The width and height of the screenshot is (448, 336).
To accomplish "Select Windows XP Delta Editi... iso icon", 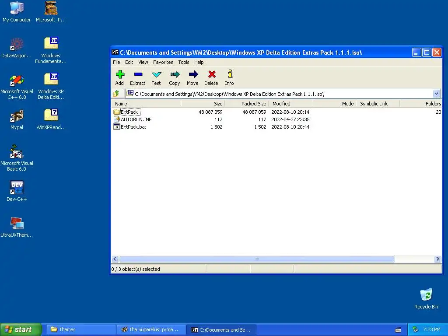I will pos(51,86).
